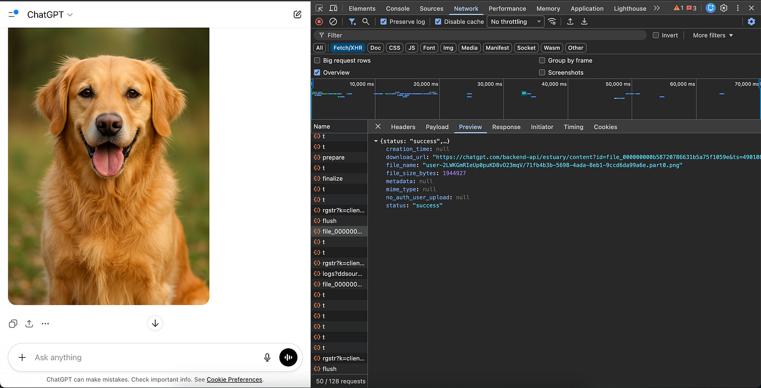Expand the More filters dropdown
Viewport: 761px width, 388px height.
pos(713,35)
